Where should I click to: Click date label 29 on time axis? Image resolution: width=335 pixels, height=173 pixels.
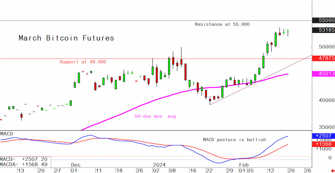[x=230, y=170]
